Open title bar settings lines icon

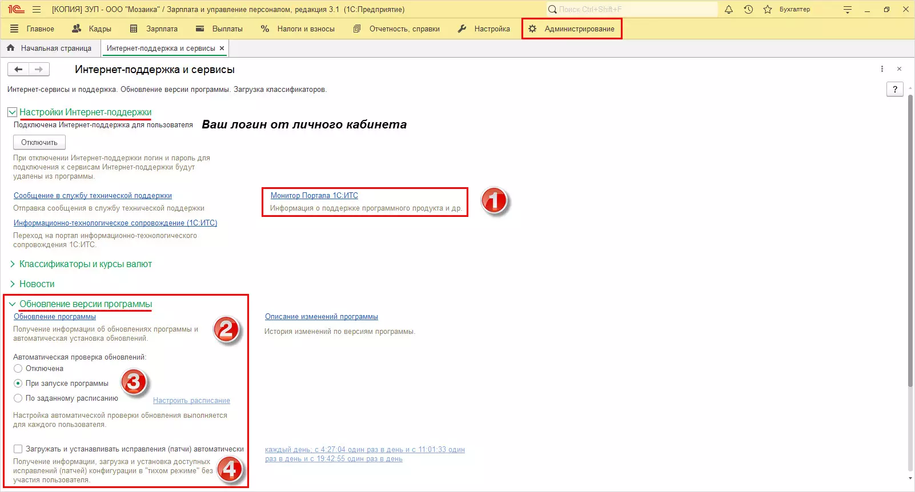pyautogui.click(x=848, y=10)
